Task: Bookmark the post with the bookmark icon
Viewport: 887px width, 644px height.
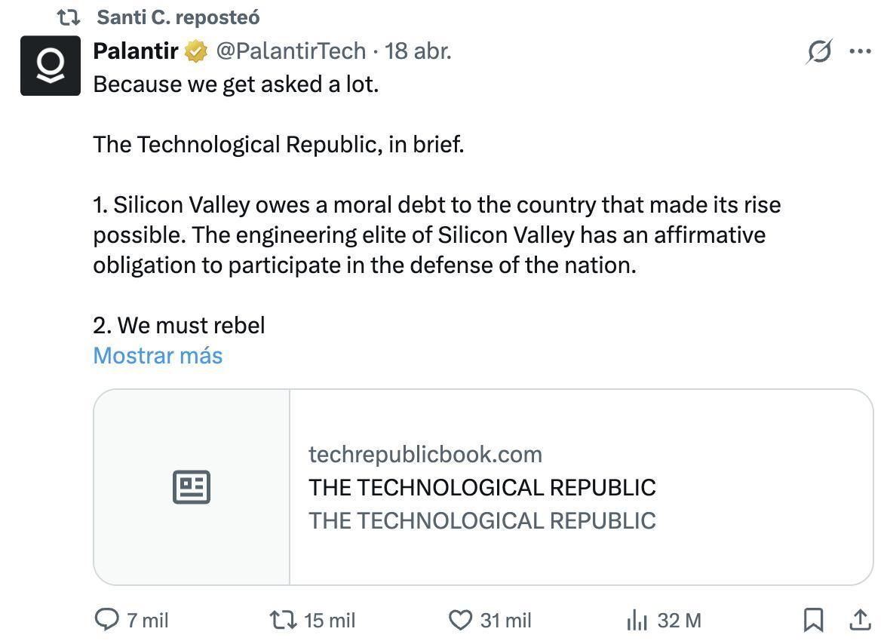Action: pyautogui.click(x=815, y=620)
